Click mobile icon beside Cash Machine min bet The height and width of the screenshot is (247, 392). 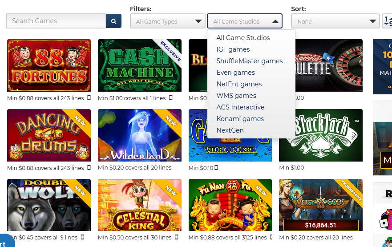[x=171, y=98]
